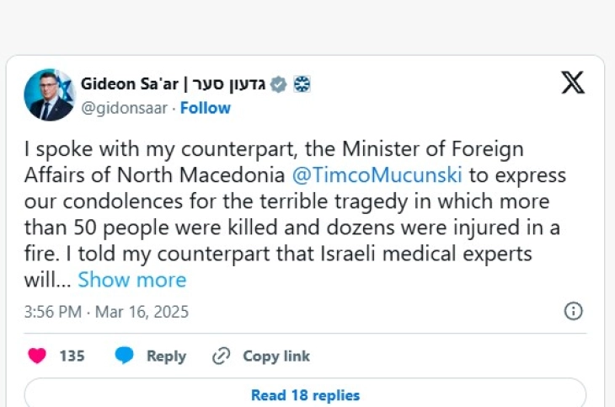Image resolution: width=615 pixels, height=407 pixels.
Task: Click the blue reply speech bubble icon
Action: (125, 356)
